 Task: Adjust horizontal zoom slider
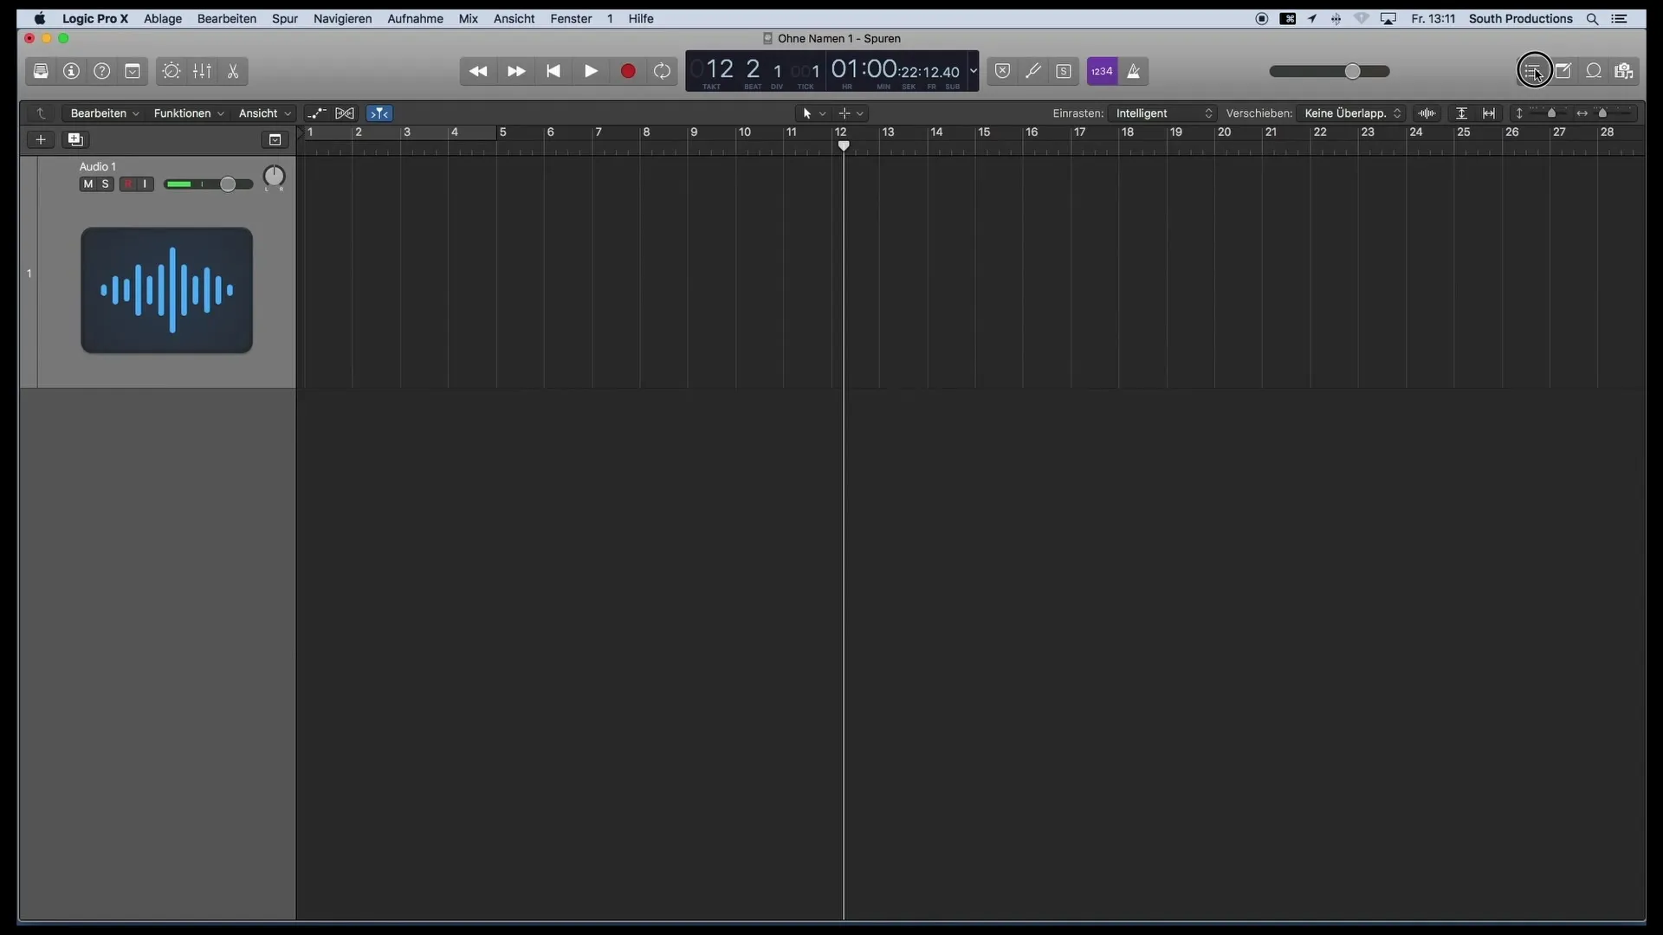1613,113
